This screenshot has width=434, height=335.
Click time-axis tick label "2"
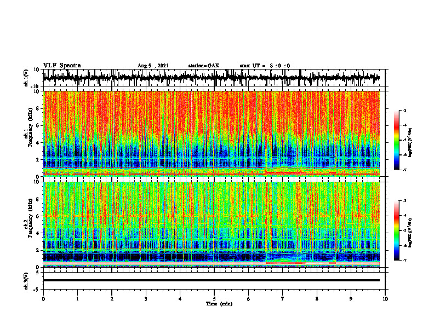(112, 299)
